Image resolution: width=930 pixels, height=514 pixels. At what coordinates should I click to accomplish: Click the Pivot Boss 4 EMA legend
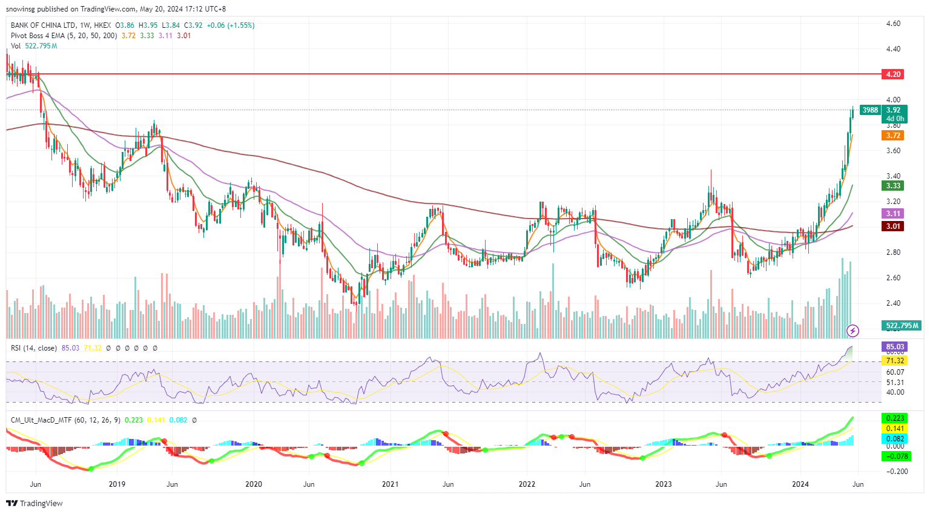(64, 36)
